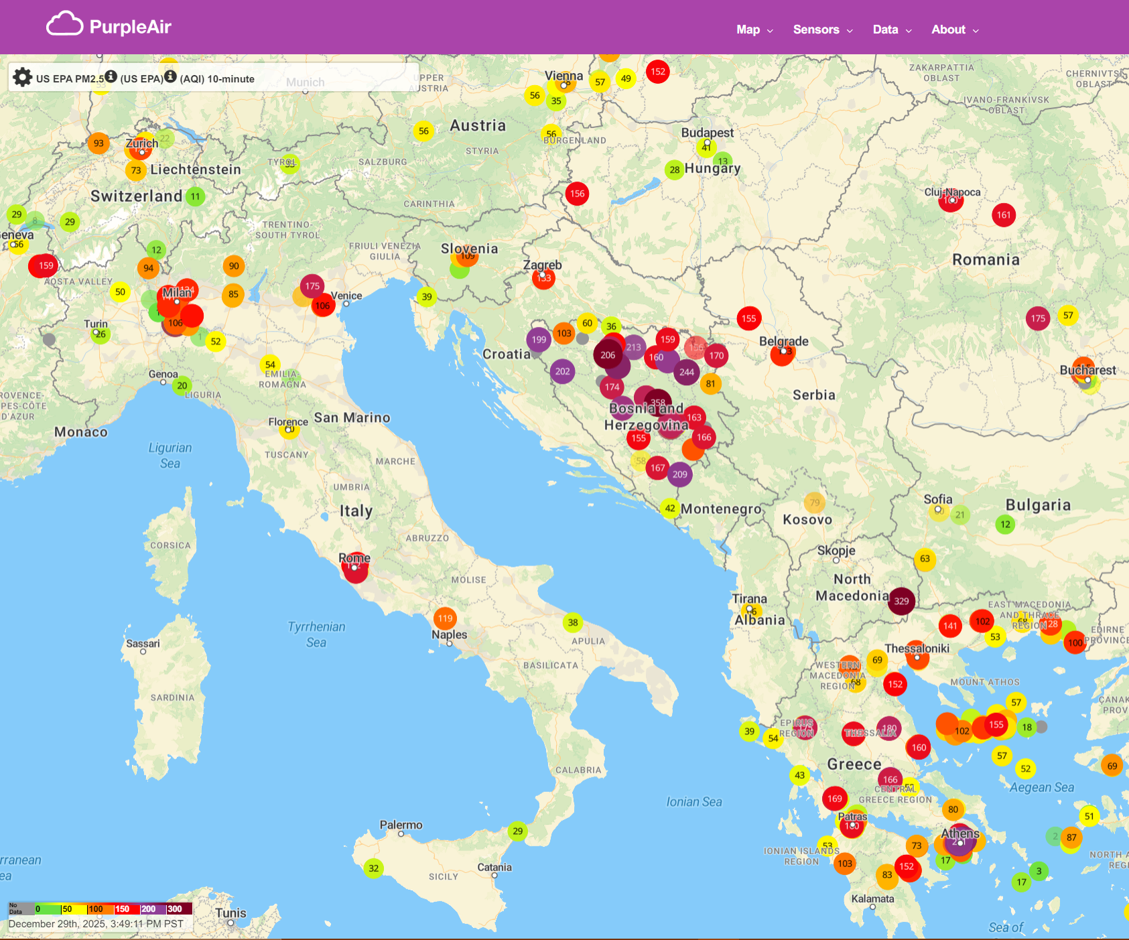
Task: Select the dark 206 sensor marker
Action: (608, 355)
